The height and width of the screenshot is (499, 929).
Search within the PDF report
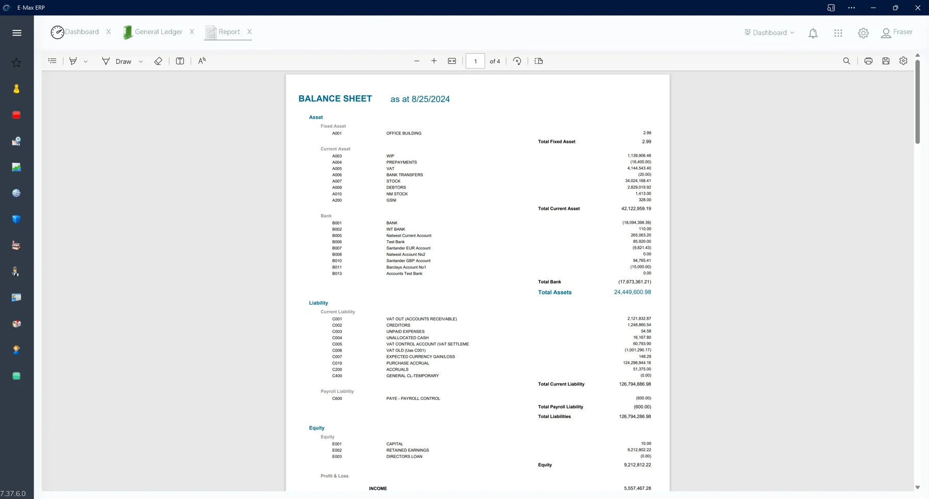tap(846, 61)
